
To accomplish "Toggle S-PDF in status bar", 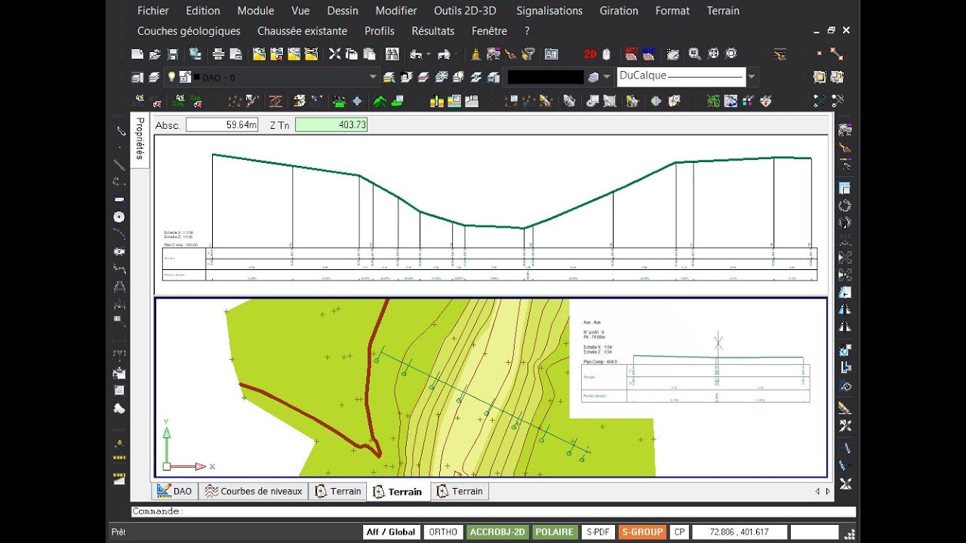I will (598, 532).
